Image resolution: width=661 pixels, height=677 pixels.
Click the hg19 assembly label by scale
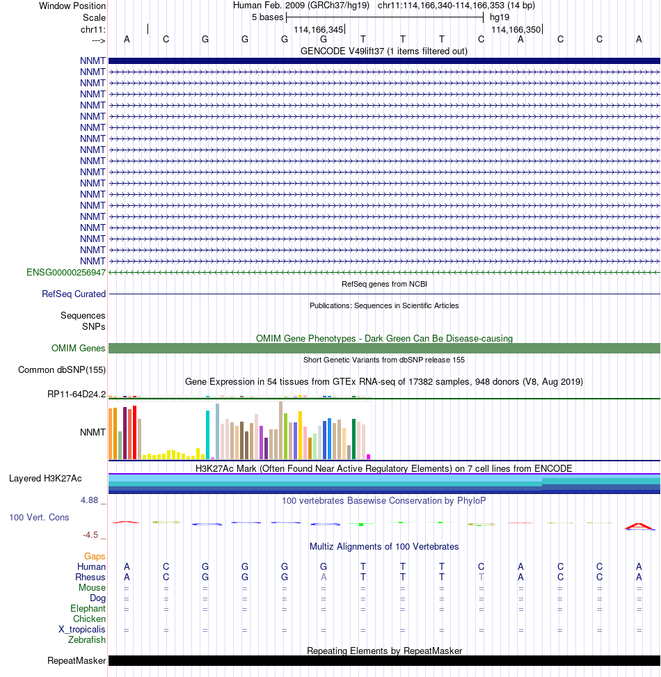click(x=500, y=17)
